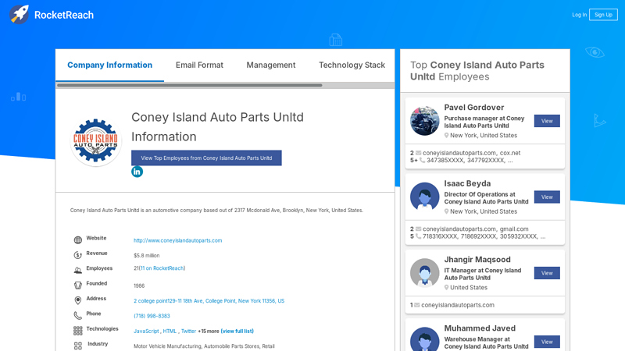Click the globe icon beside Website
This screenshot has height=351, width=625.
pos(77,240)
